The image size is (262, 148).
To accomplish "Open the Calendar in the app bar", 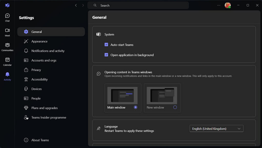I will (x=7, y=62).
